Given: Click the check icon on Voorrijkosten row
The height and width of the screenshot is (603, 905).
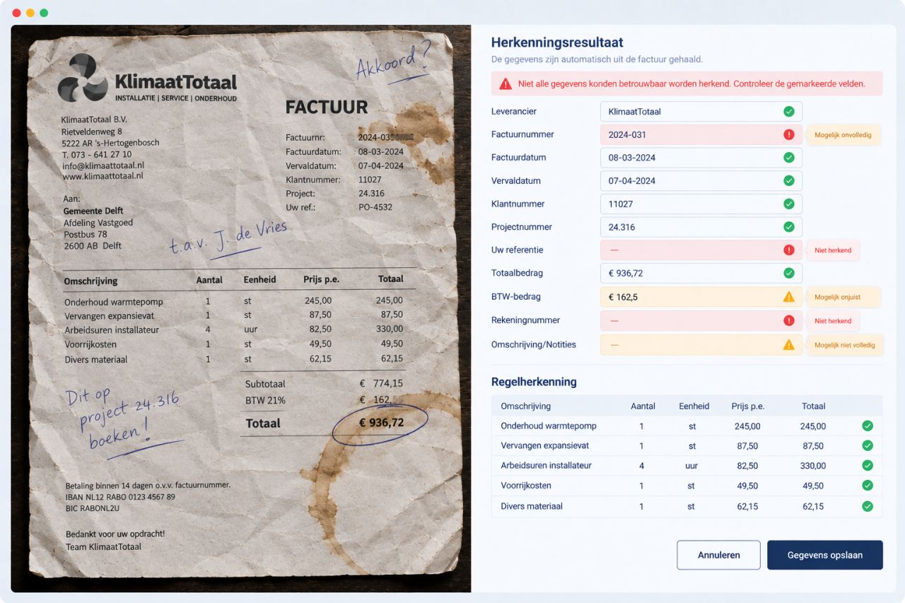Looking at the screenshot, I should click(868, 486).
